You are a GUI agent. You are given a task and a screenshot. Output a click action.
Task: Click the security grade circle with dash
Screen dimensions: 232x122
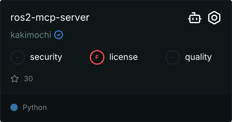click(x=18, y=57)
